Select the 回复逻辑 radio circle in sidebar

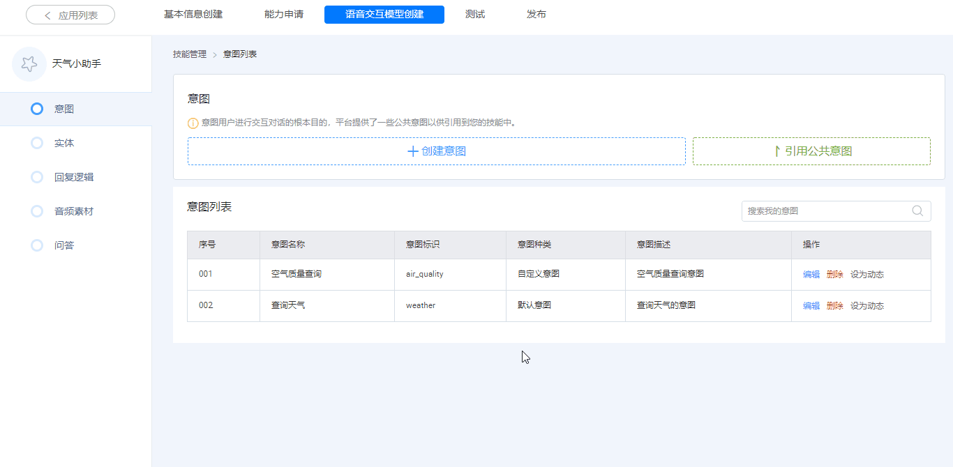[37, 177]
